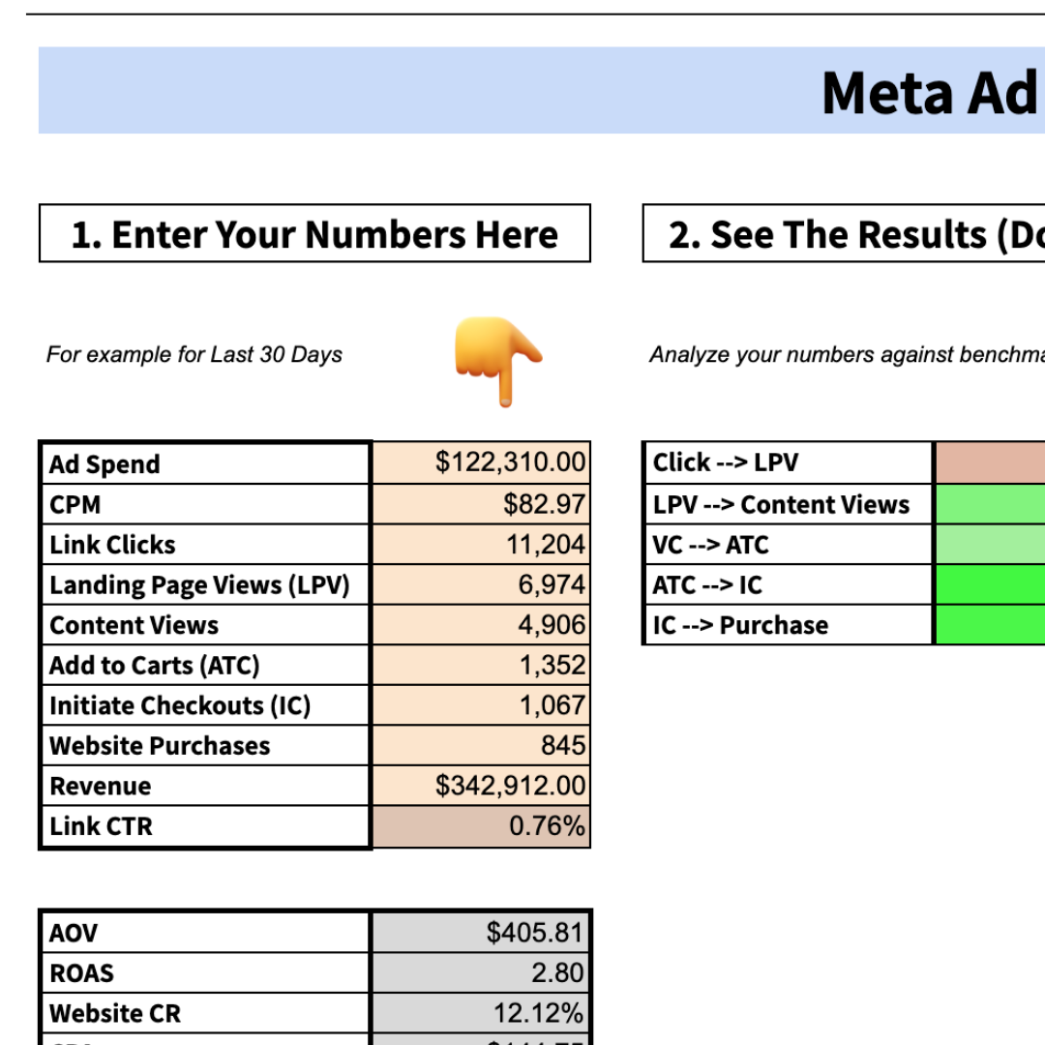Viewport: 1045px width, 1045px height.
Task: Select the Initiate Checkouts value 1,067
Action: [x=481, y=705]
